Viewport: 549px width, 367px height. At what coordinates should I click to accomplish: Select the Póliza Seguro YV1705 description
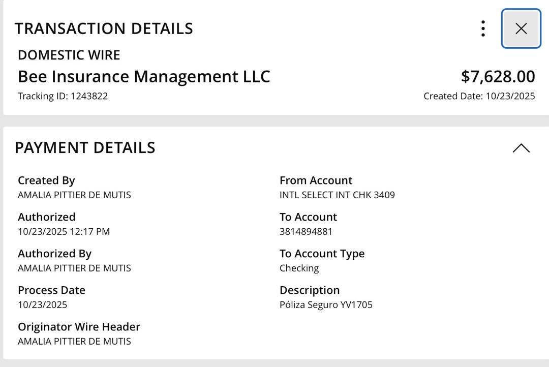coord(326,304)
